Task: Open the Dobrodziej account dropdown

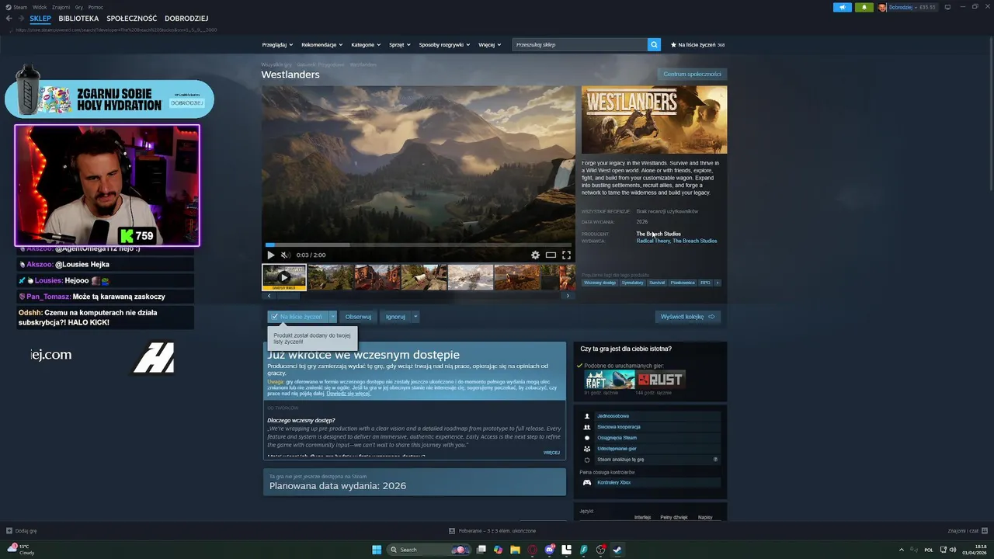Action: pos(907,7)
